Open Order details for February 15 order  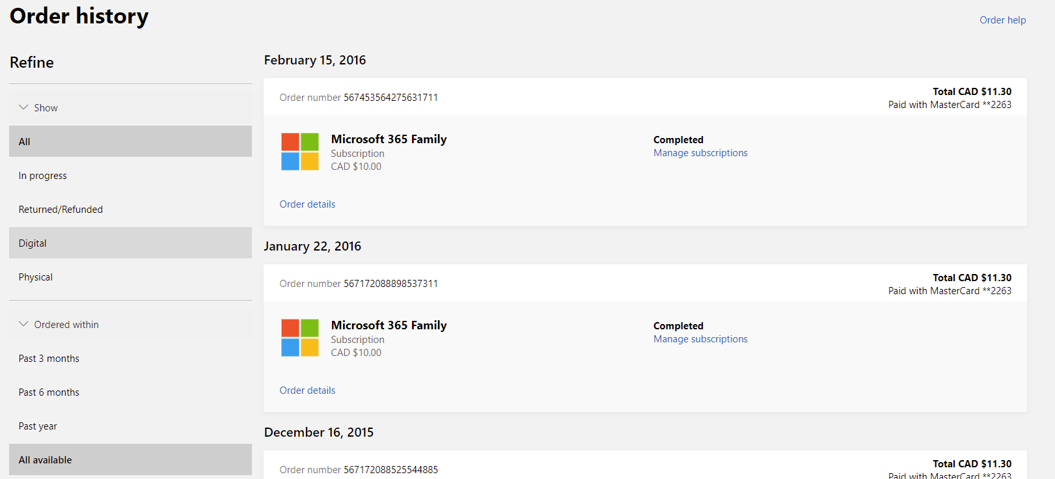pyautogui.click(x=307, y=204)
